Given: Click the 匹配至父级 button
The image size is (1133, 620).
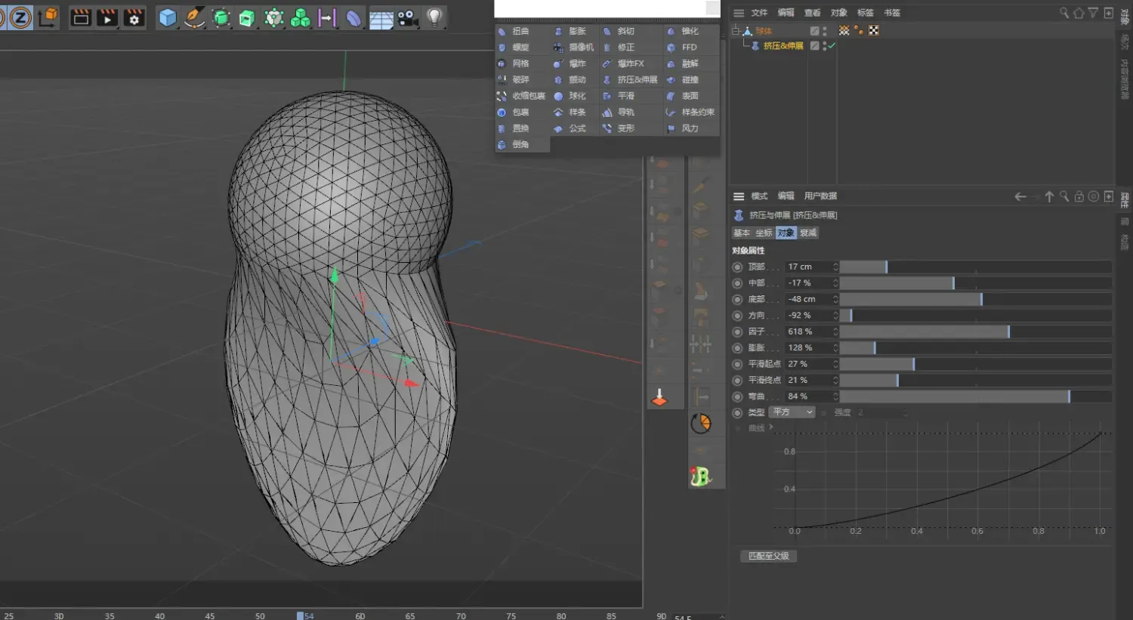Looking at the screenshot, I should [768, 556].
